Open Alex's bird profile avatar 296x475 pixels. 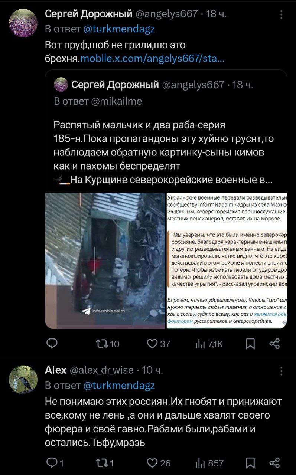(23, 379)
